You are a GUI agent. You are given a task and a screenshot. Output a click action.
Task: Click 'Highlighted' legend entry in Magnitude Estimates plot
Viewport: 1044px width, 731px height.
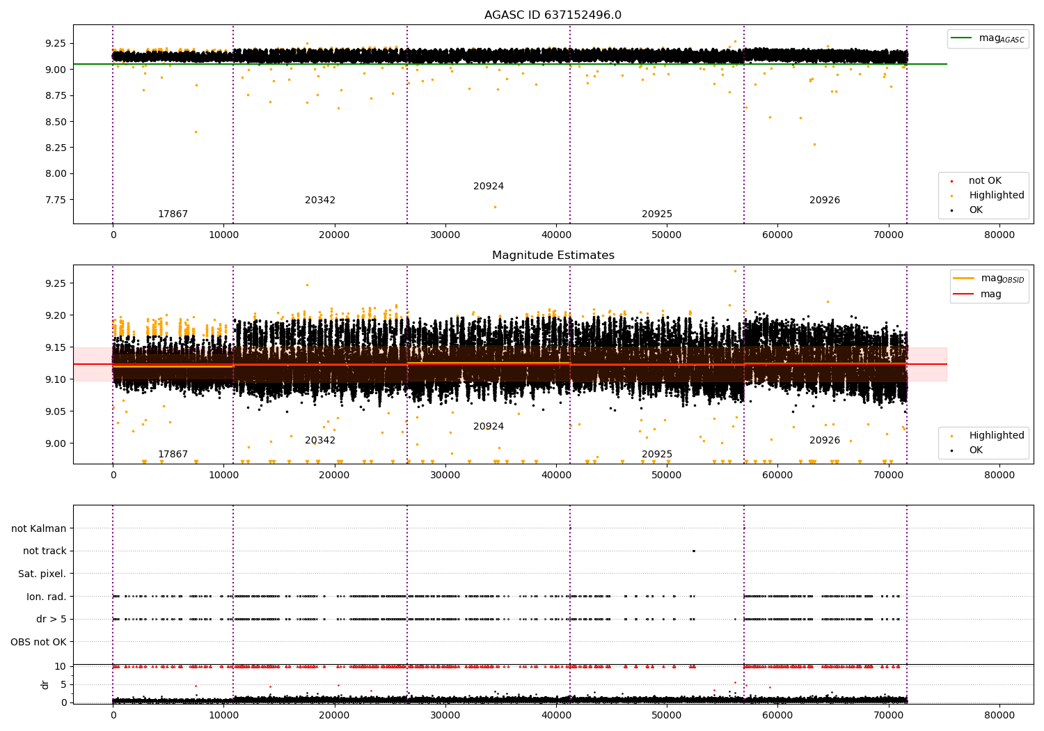click(987, 436)
